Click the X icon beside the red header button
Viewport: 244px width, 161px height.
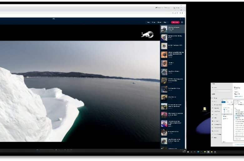click(182, 22)
